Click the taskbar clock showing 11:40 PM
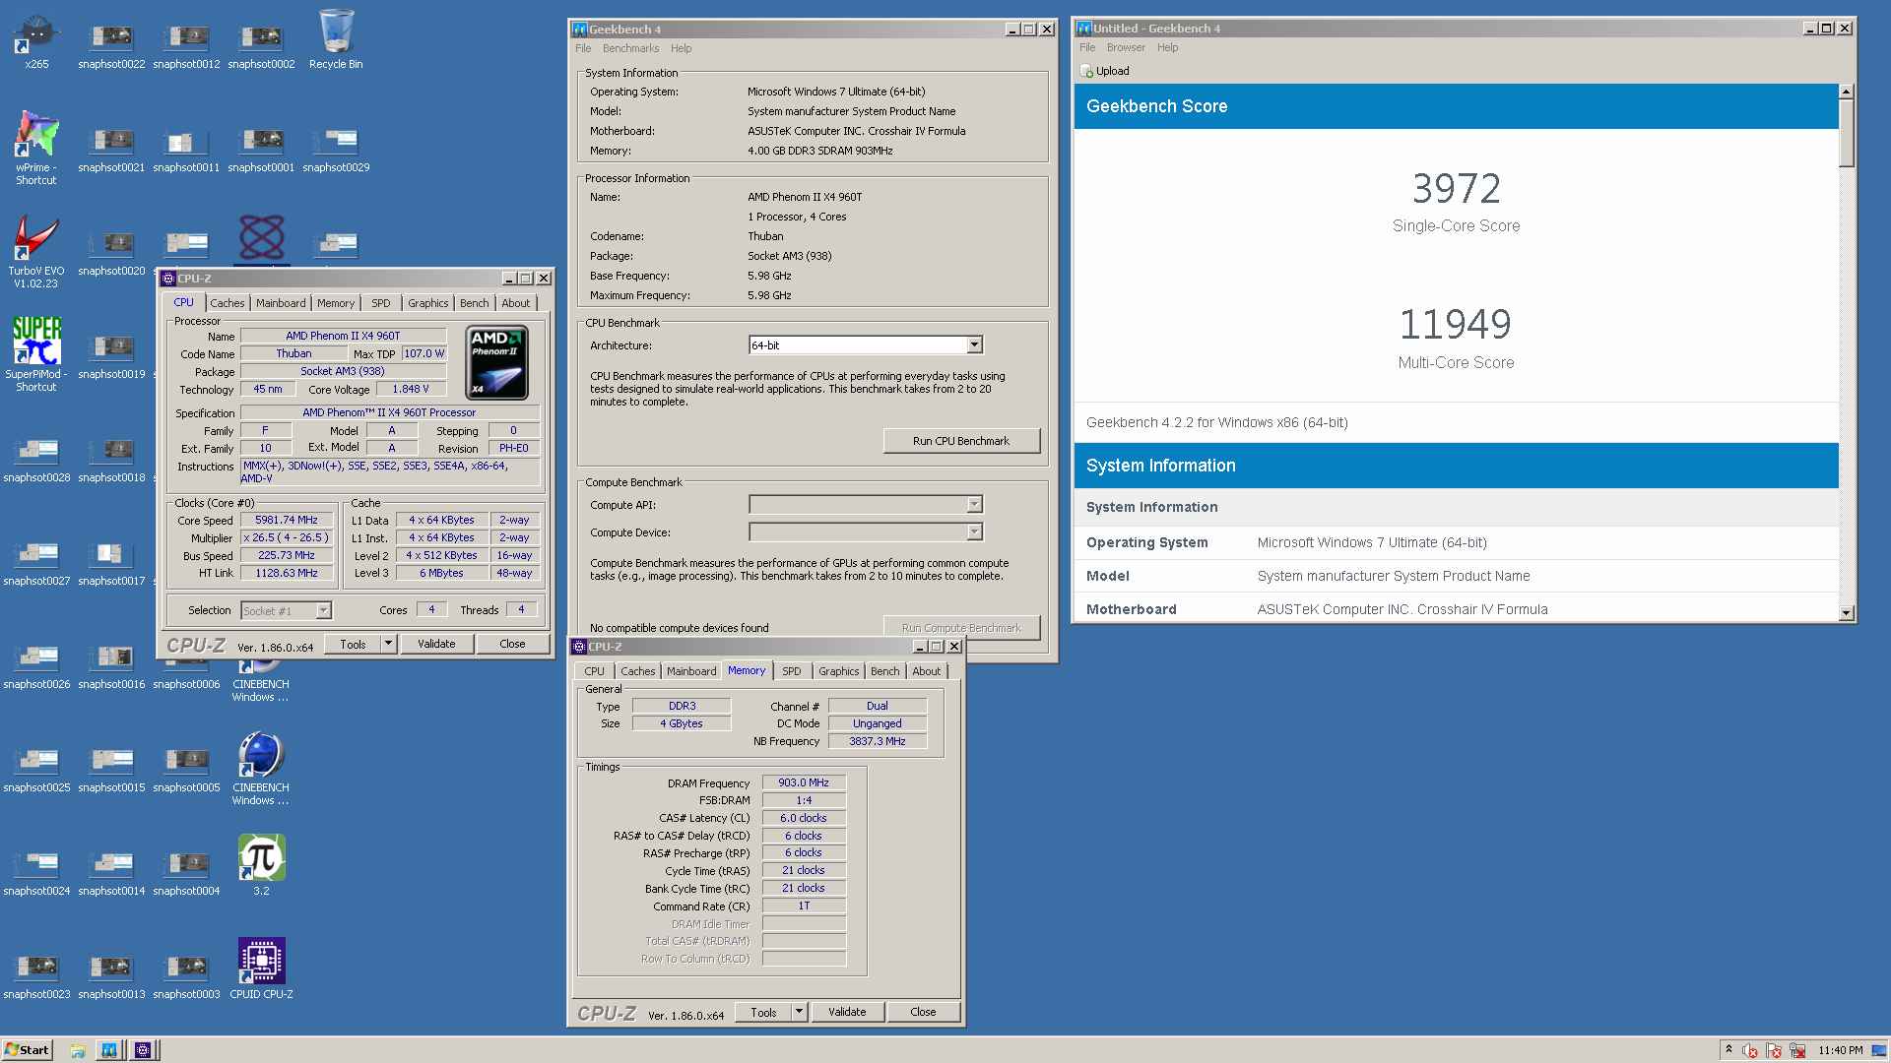The height and width of the screenshot is (1063, 1891). [x=1841, y=1050]
